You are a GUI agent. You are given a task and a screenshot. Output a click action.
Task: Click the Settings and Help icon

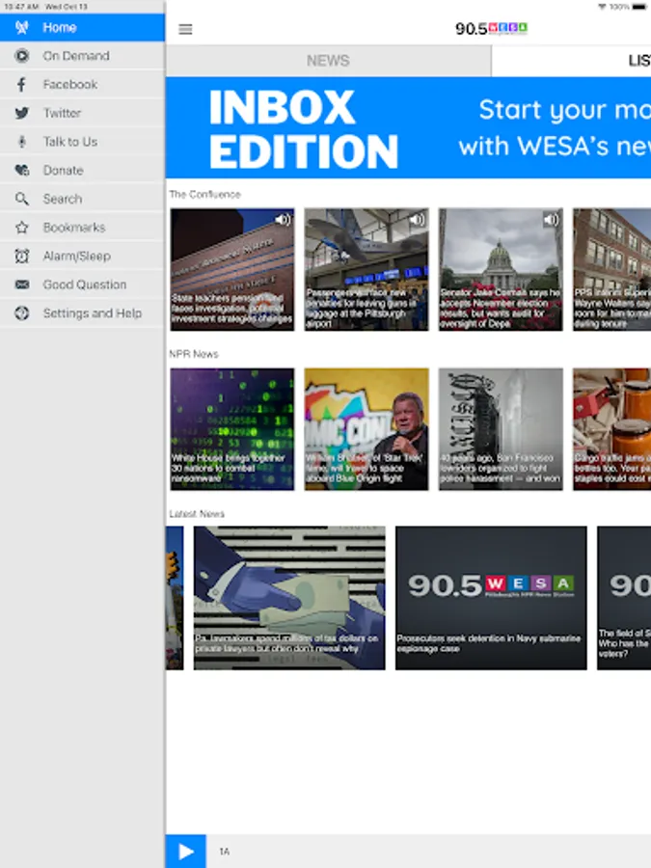click(x=21, y=313)
